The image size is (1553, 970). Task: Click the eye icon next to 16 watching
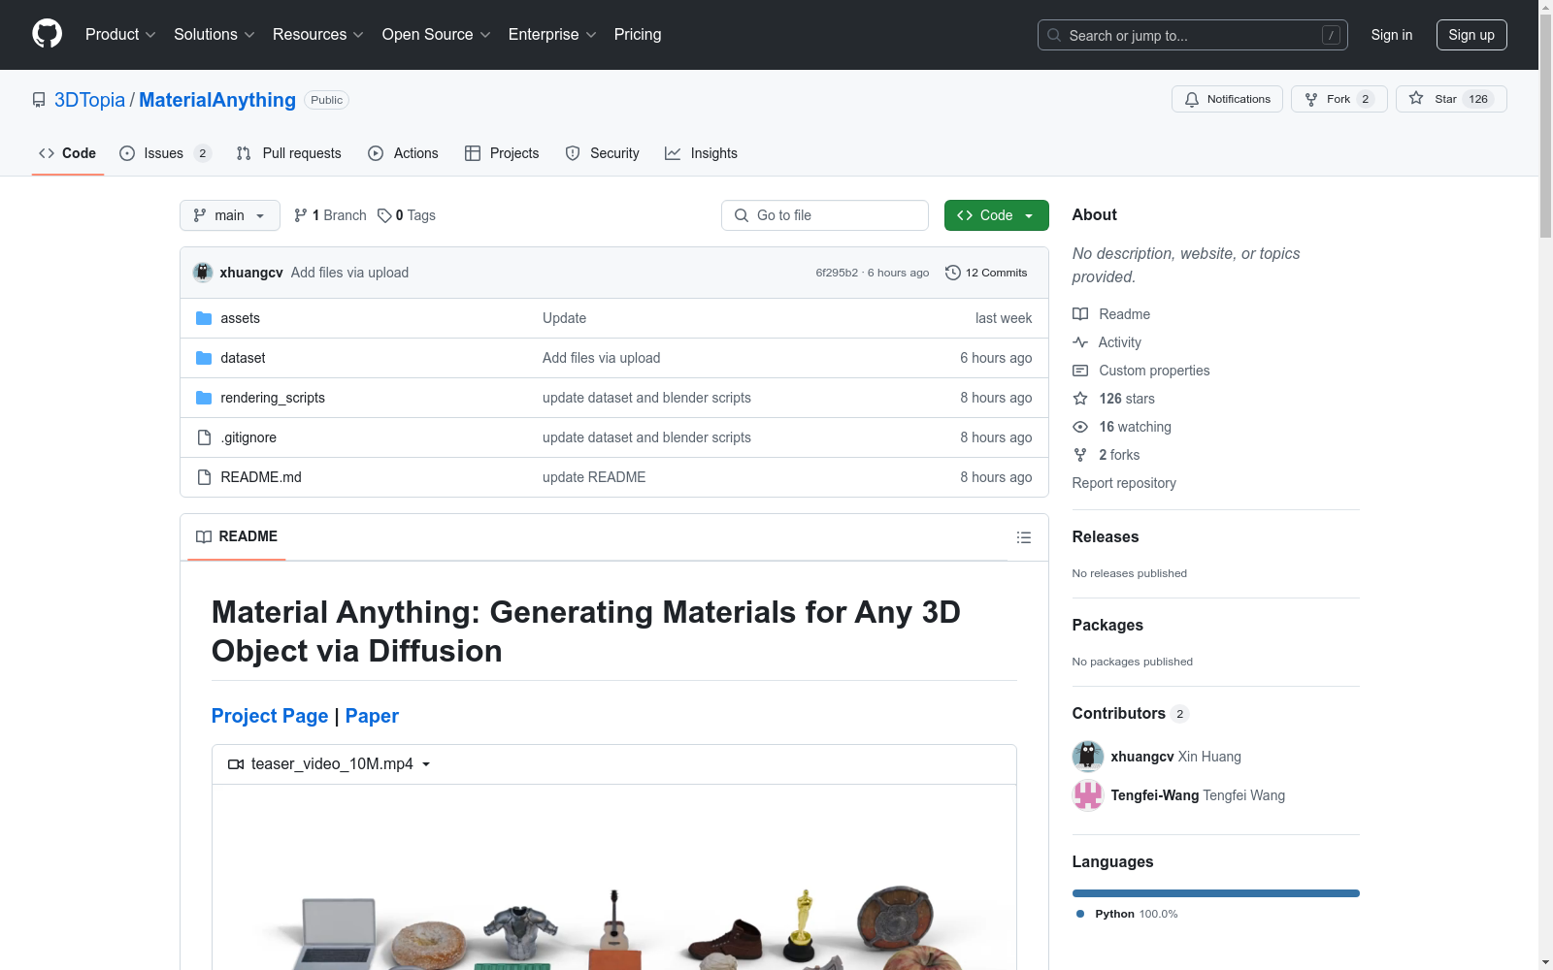tap(1080, 427)
